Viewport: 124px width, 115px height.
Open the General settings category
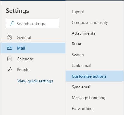point(33,37)
